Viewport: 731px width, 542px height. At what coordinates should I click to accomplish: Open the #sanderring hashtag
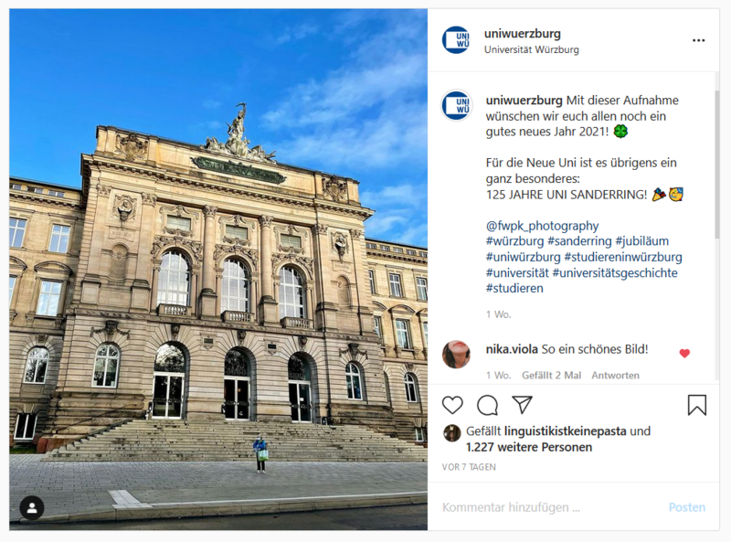(x=579, y=241)
